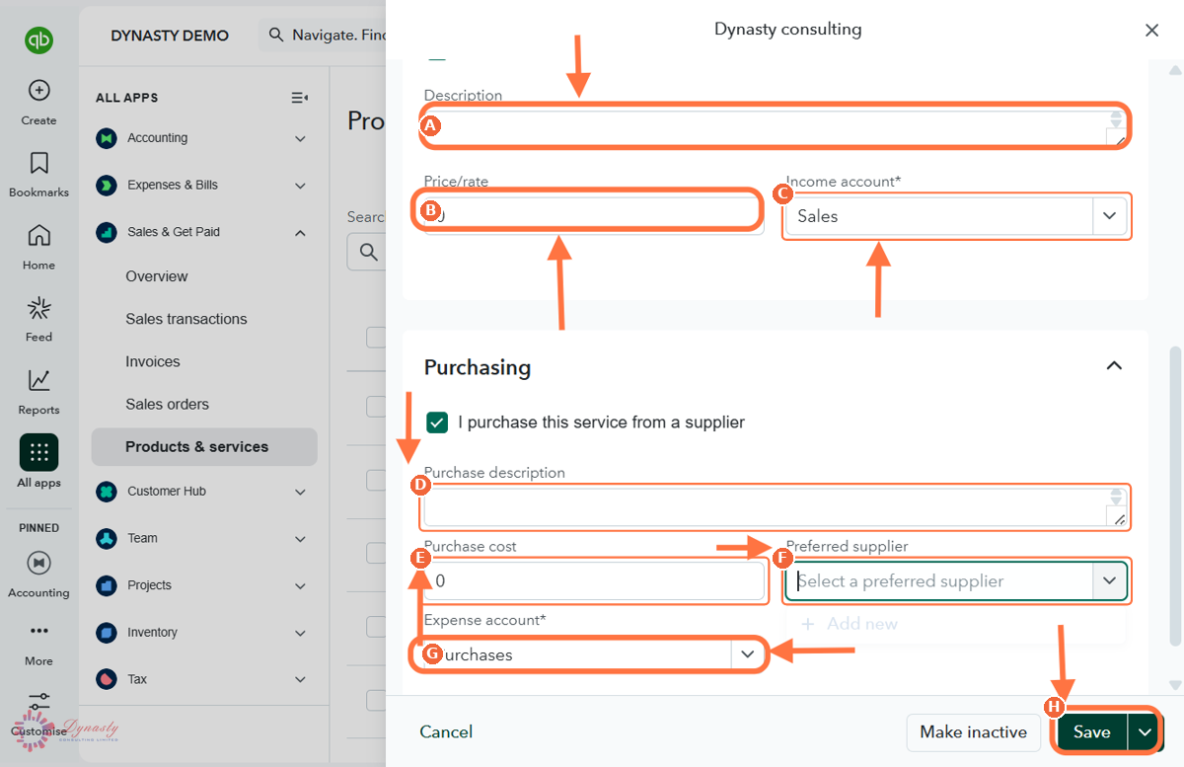The height and width of the screenshot is (767, 1184).
Task: Click the Purchase cost field
Action: tap(594, 581)
